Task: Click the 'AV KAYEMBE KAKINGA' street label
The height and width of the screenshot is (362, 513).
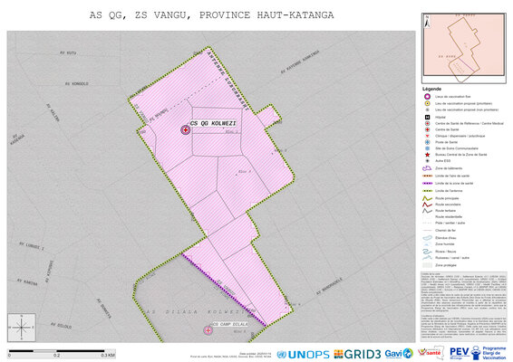Action: point(300,62)
